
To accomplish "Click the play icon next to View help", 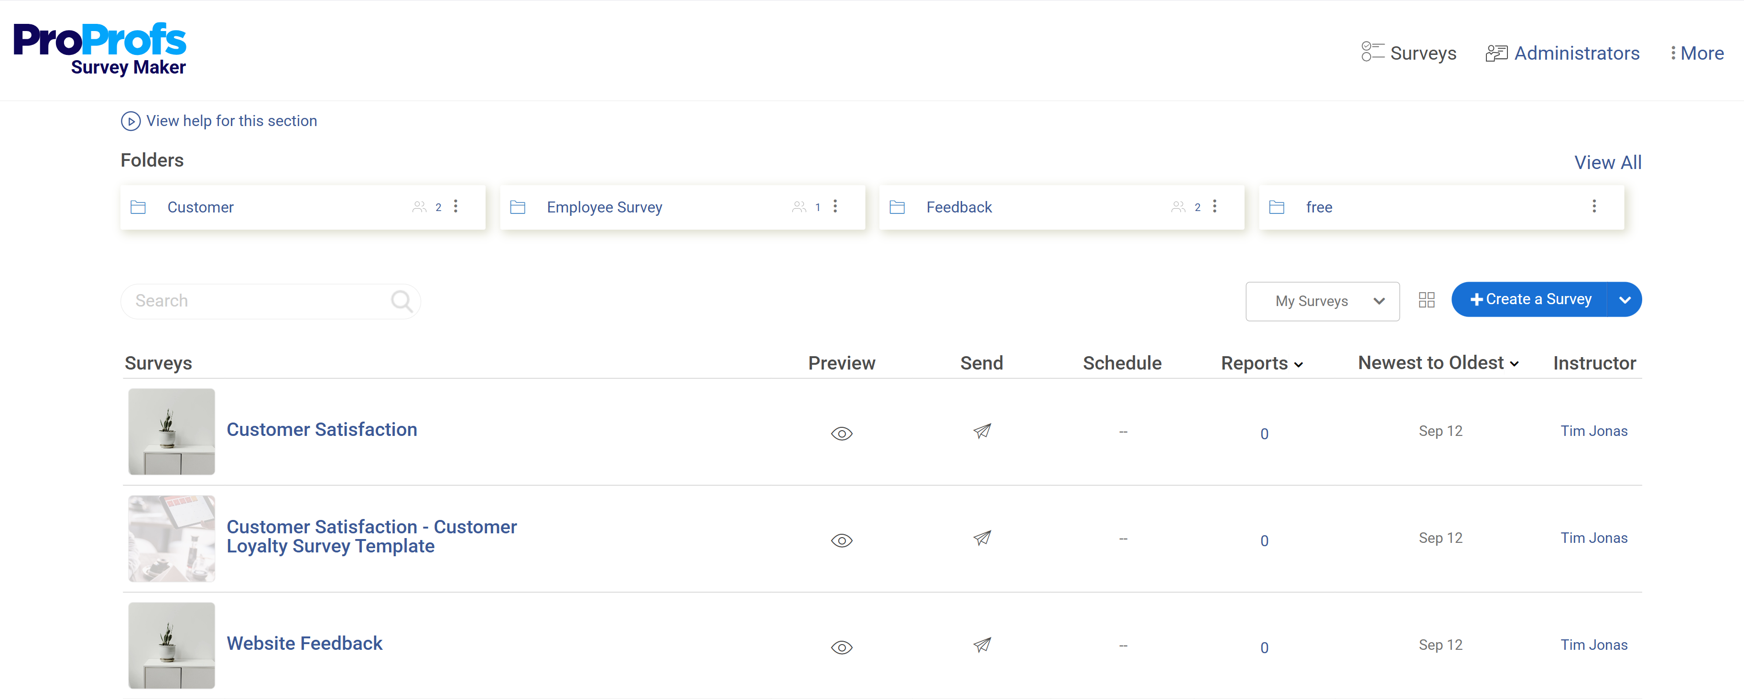I will [x=130, y=121].
